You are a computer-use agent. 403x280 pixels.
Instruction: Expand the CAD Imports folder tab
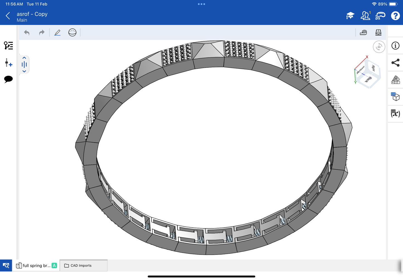click(x=83, y=265)
